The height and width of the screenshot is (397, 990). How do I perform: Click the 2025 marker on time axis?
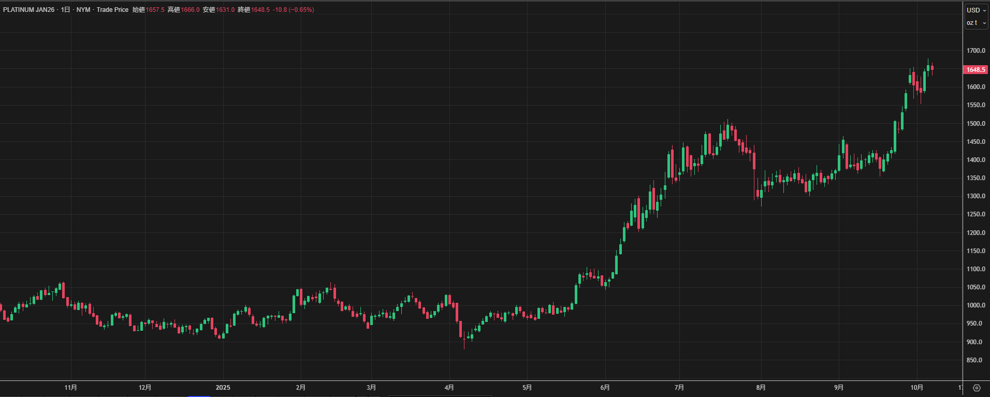(223, 388)
